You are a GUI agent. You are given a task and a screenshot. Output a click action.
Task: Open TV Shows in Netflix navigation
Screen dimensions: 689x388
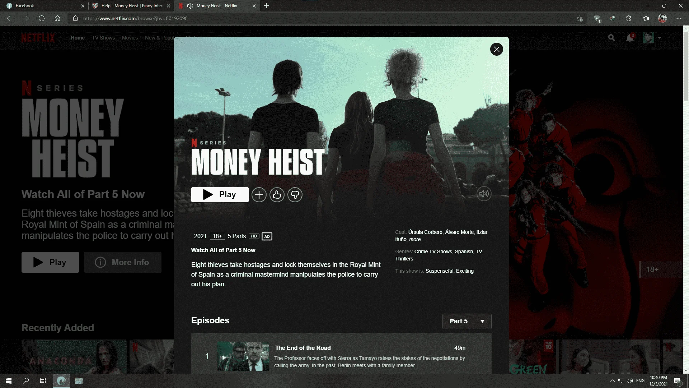tap(103, 38)
